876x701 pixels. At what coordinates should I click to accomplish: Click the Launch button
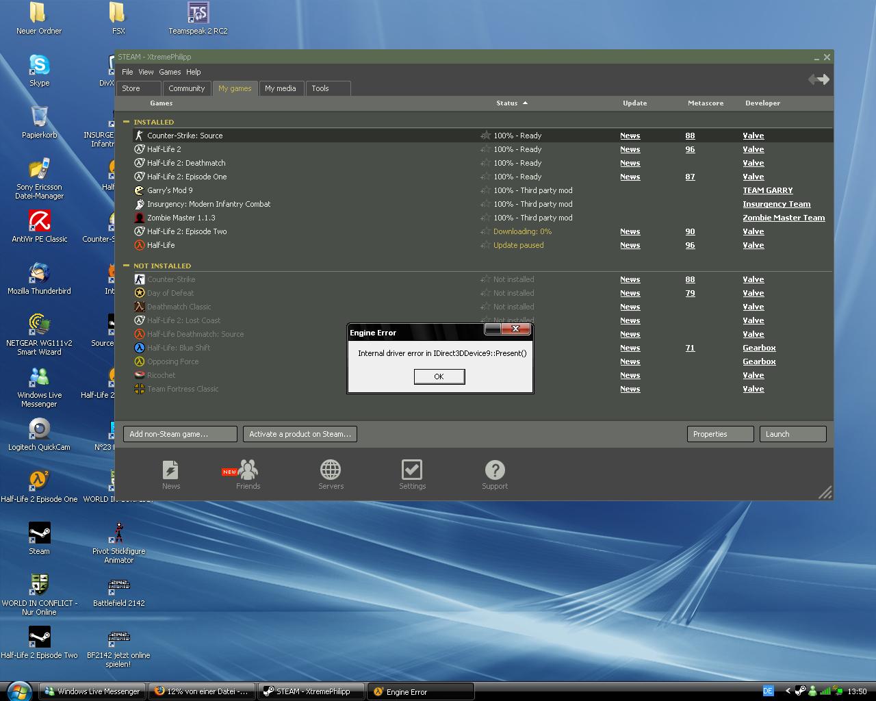click(x=793, y=434)
